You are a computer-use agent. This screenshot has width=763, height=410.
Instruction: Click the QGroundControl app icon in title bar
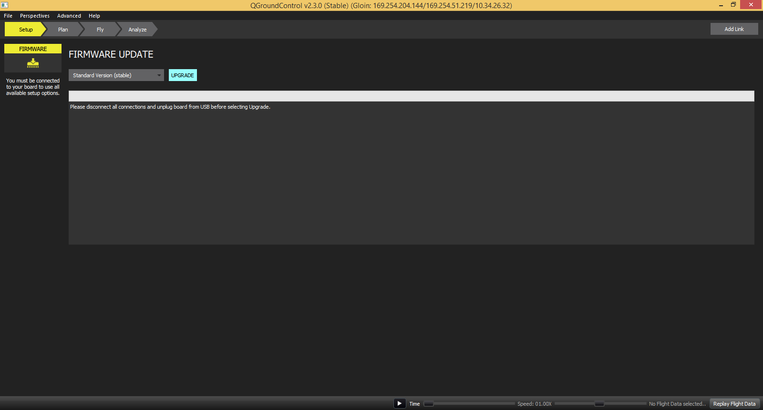(x=5, y=5)
